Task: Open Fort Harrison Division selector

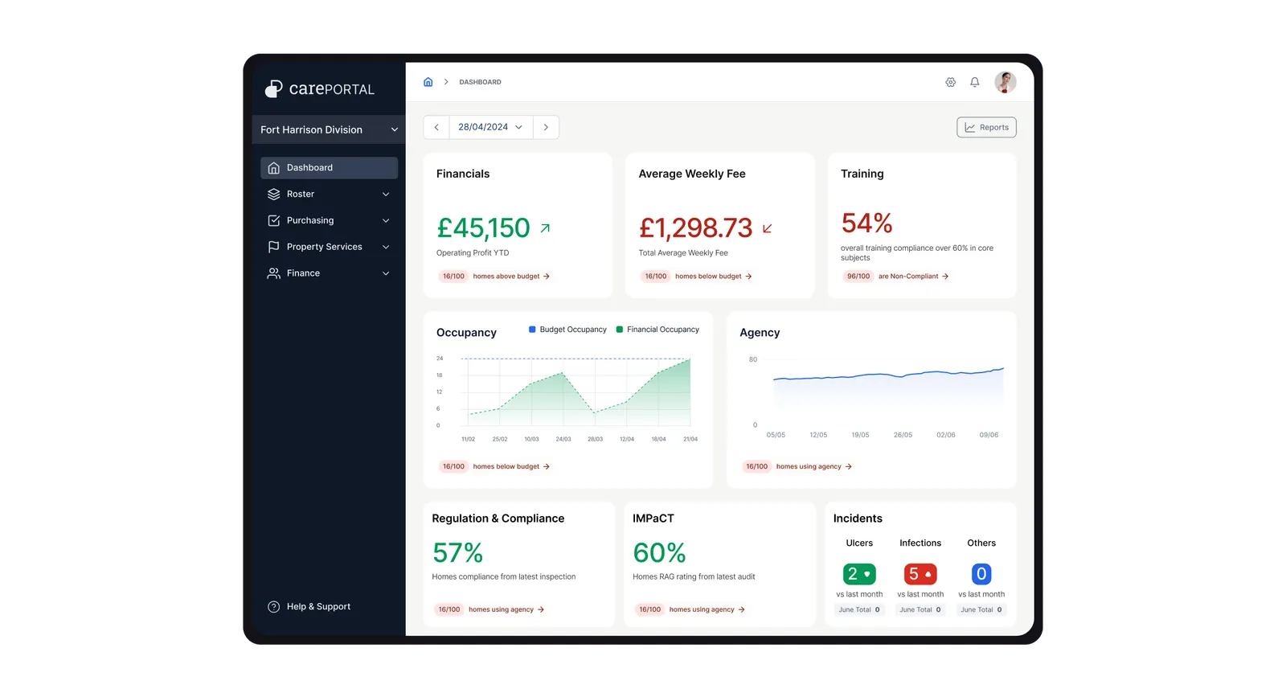Action: coord(329,129)
